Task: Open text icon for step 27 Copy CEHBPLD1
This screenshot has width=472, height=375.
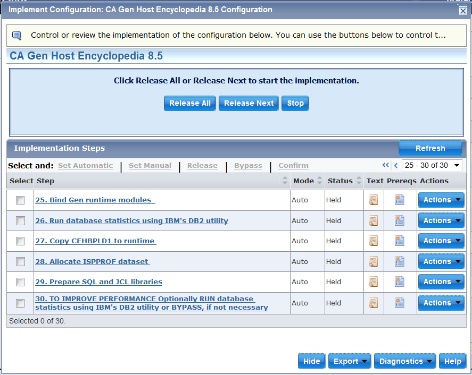Action: pos(374,241)
